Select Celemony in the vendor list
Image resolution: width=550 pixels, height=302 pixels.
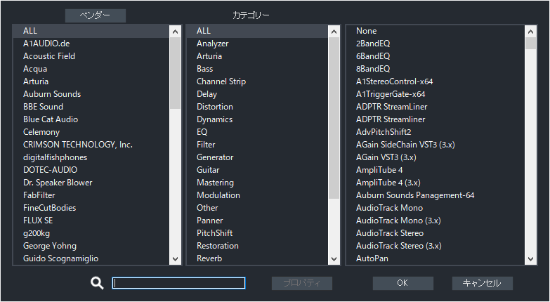(41, 132)
